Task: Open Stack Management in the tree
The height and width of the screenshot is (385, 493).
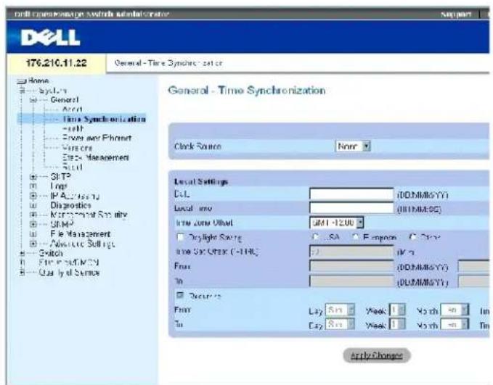Action: 96,157
